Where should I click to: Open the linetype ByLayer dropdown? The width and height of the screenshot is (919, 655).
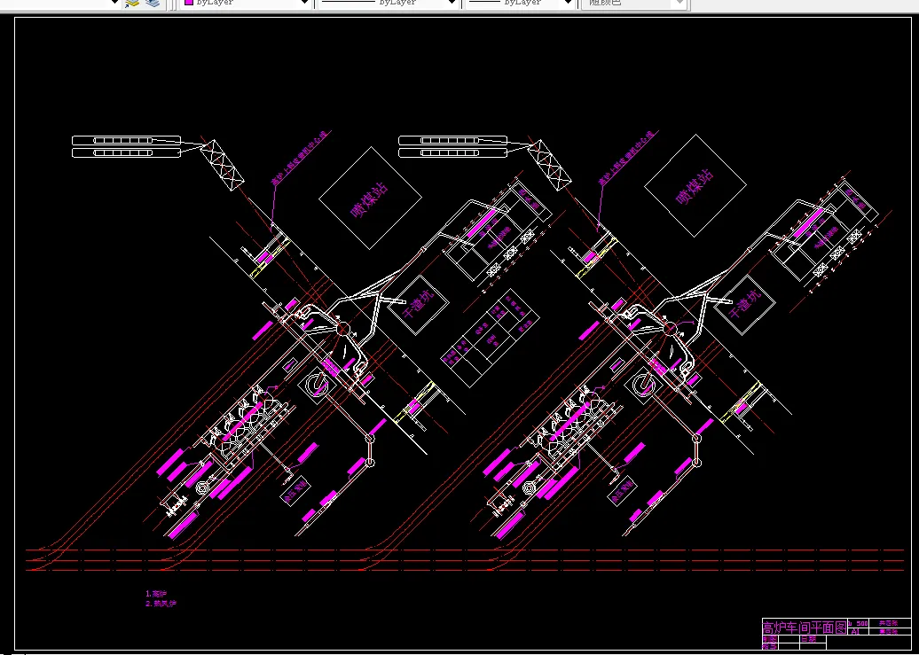coord(388,3)
